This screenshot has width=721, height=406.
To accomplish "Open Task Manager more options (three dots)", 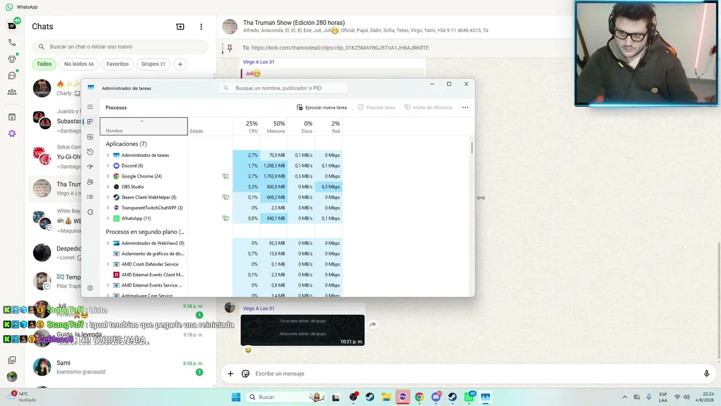I will (x=465, y=107).
